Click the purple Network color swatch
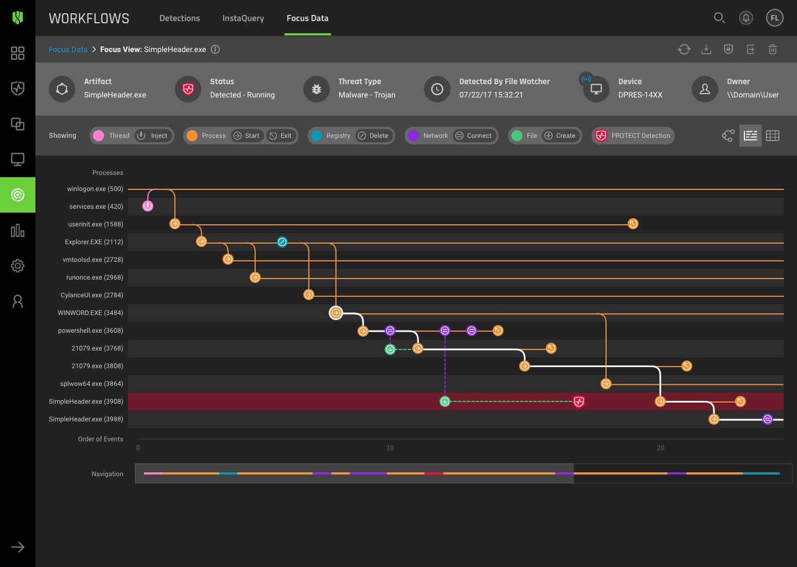The image size is (797, 567). click(x=413, y=136)
